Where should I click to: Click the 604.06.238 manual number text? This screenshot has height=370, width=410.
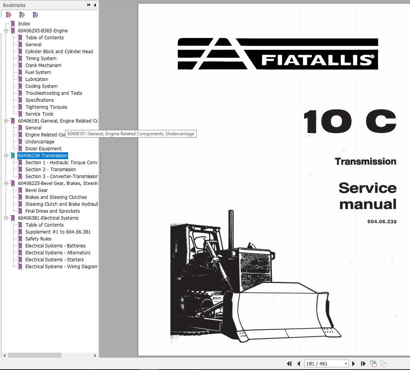[x=382, y=222]
